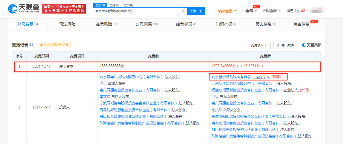The image size is (343, 144).
Task: Open the 经营状况 tab
Action: (x=186, y=24)
